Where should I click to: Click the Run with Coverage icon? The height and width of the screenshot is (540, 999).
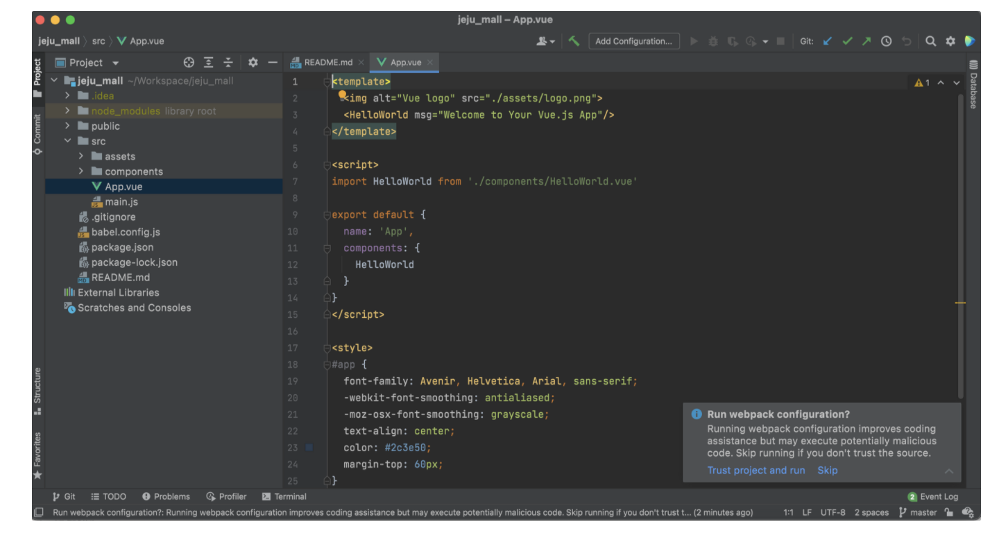(x=733, y=42)
